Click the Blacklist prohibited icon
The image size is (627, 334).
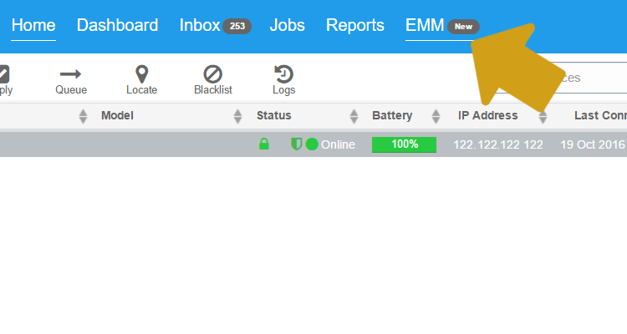(212, 74)
